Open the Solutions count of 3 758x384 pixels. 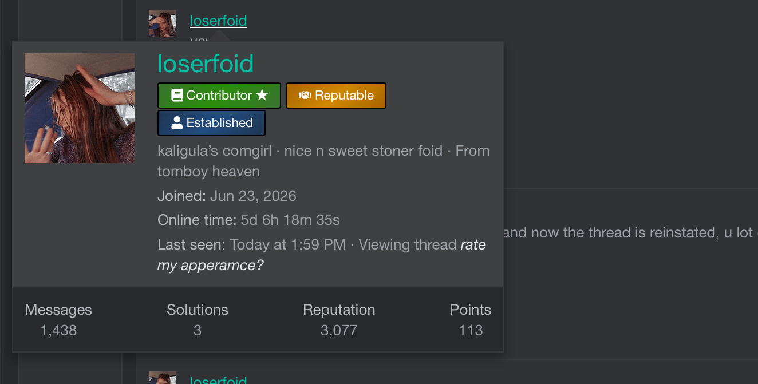(x=198, y=330)
